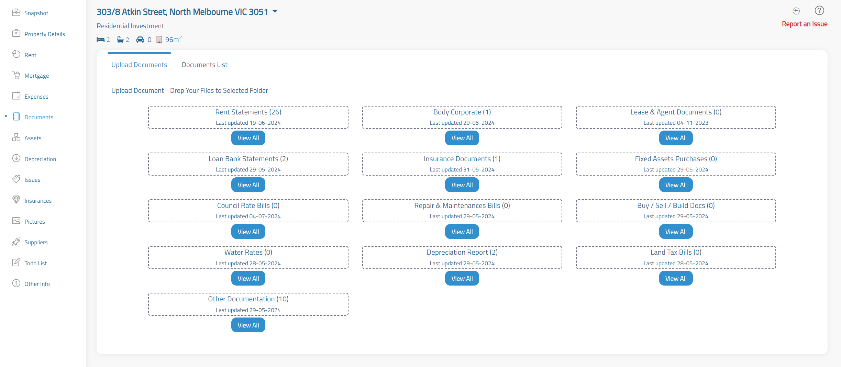Expand the property address dropdown arrow
Viewport: 841px width, 367px height.
(x=275, y=12)
